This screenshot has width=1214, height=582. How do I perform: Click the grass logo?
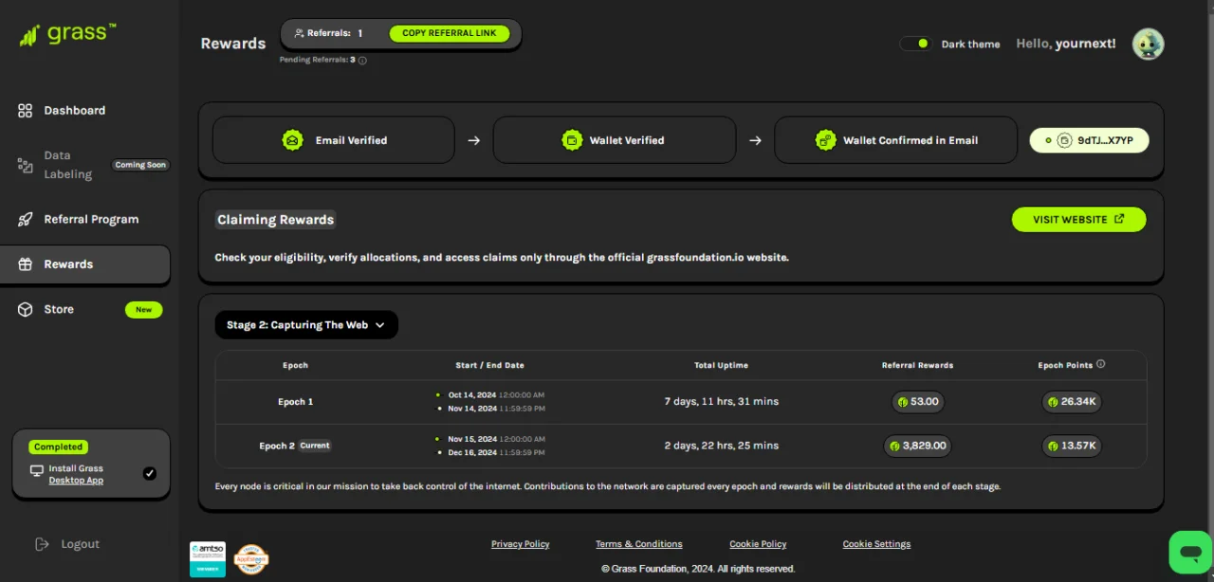67,35
